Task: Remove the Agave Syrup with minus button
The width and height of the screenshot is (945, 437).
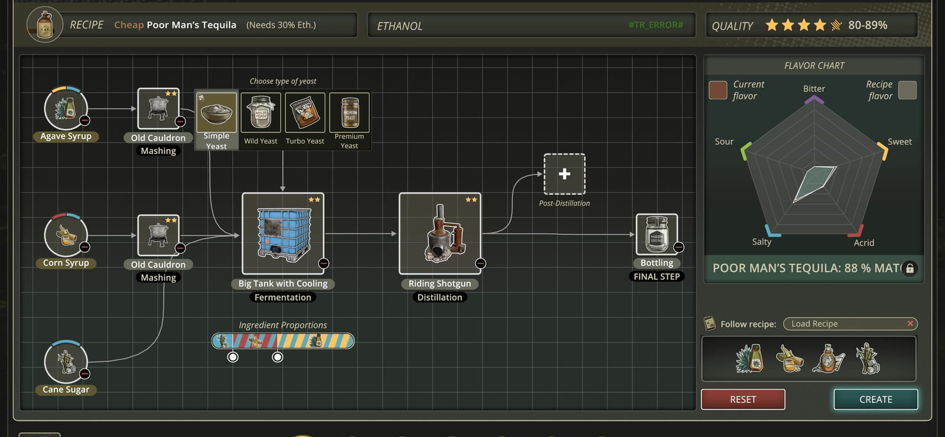Action: coord(84,120)
